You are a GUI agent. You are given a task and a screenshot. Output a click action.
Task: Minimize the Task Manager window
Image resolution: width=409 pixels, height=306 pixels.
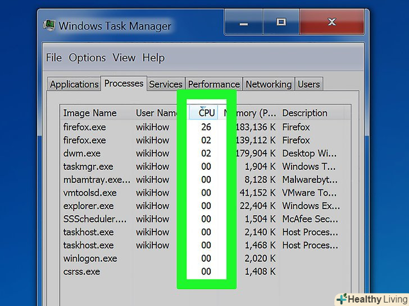pos(244,22)
